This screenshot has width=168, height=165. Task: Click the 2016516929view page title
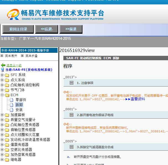point(77,50)
